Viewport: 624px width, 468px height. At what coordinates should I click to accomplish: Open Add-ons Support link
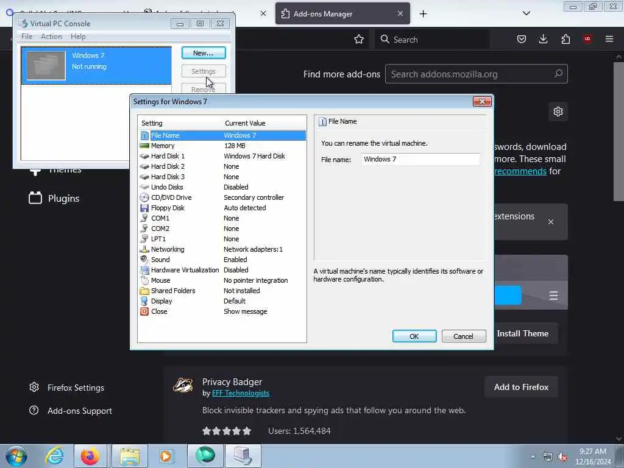[x=71, y=411]
